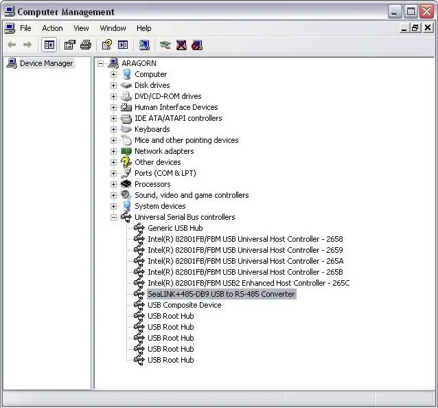Expand Sound, video and game controllers
This screenshot has height=408, width=438.
click(x=113, y=195)
